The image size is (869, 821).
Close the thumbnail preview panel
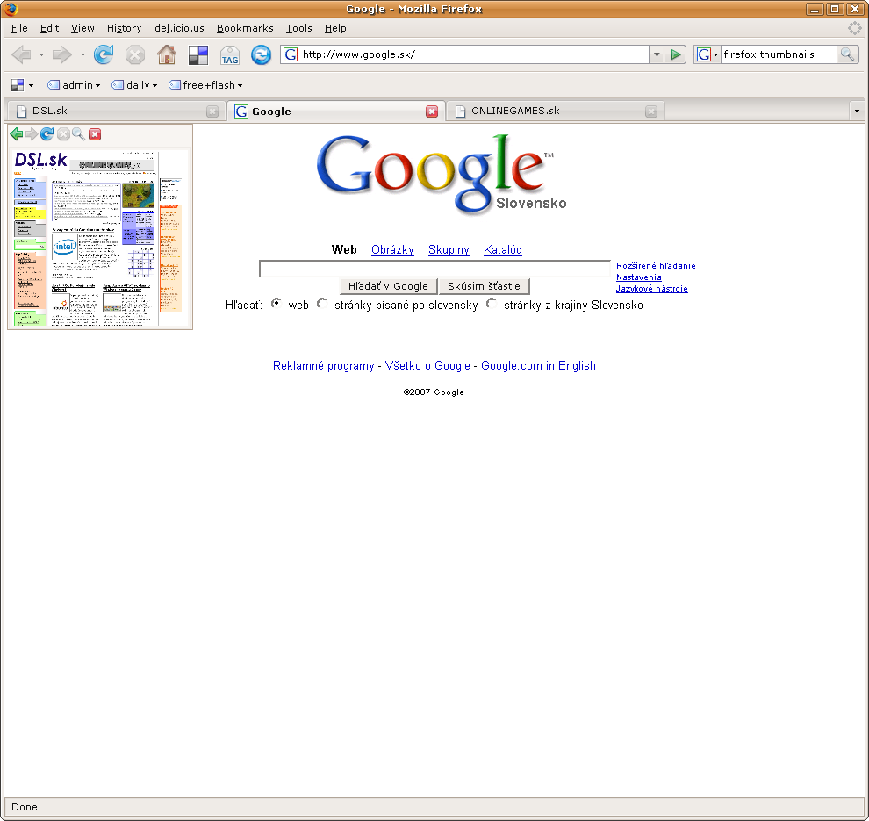(95, 133)
